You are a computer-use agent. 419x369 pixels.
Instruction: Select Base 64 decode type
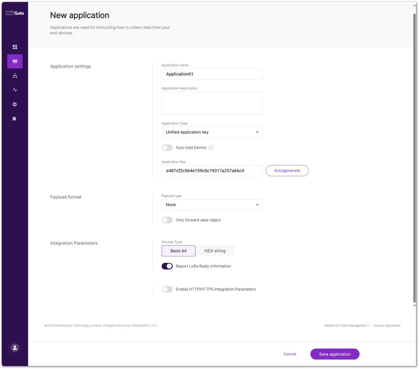point(179,251)
